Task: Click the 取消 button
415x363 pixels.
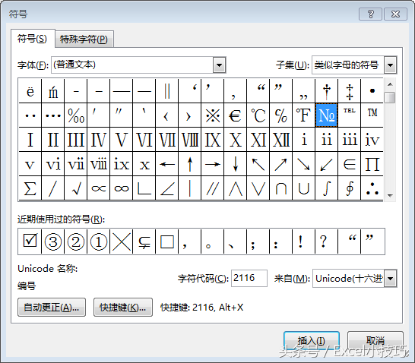Action: pos(375,340)
